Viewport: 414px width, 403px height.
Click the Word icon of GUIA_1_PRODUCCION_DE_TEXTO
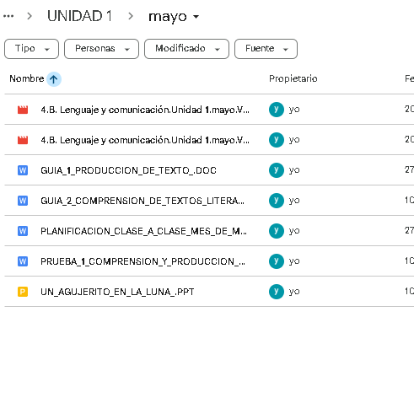point(23,170)
